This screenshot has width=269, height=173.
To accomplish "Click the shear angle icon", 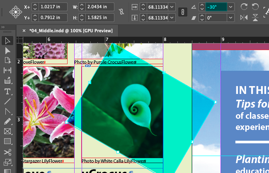I will click(194, 18).
